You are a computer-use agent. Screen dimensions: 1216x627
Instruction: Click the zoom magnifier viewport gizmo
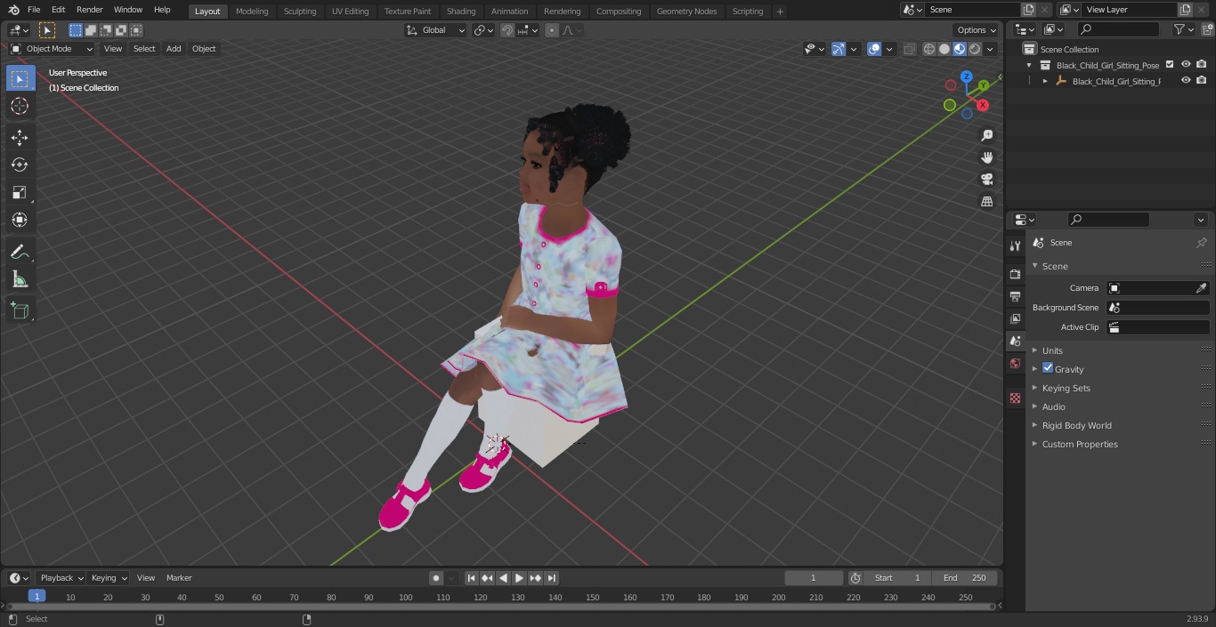point(986,135)
